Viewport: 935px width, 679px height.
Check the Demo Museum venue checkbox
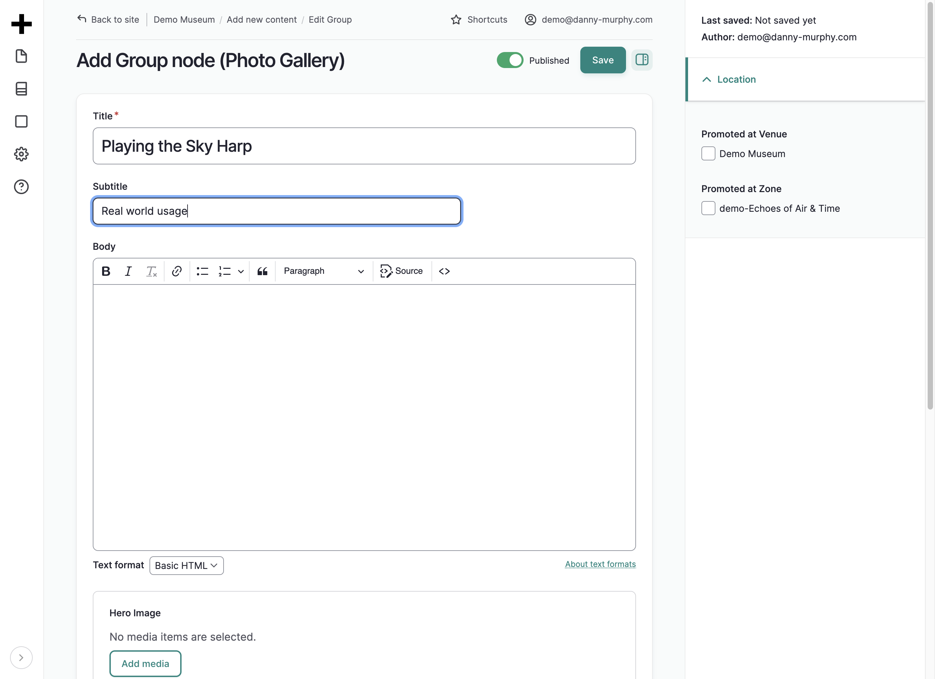click(x=708, y=154)
